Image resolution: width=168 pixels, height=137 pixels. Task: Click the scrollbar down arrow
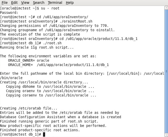tap(166, 135)
